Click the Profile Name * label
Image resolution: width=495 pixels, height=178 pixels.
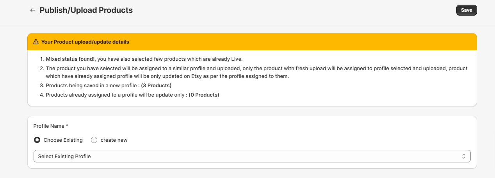point(51,126)
